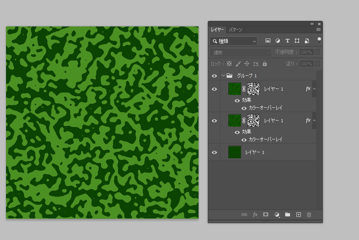Click the lock transparent pixels icon
This screenshot has height=240, width=359.
point(229,64)
